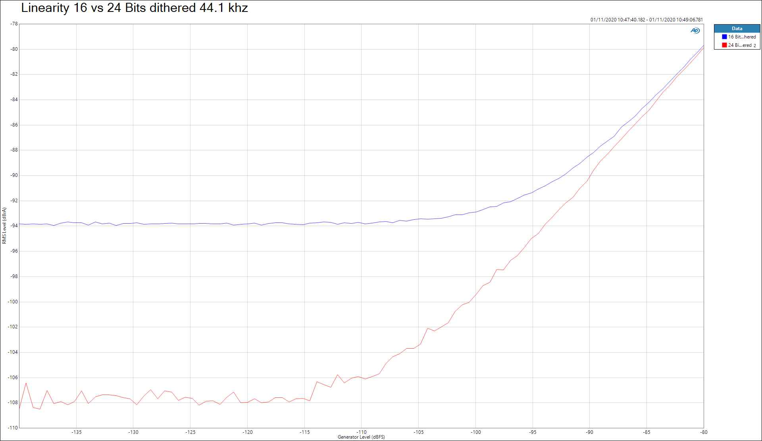The image size is (762, 441).
Task: Click the -108 tick on the Y axis
Action: (13, 402)
